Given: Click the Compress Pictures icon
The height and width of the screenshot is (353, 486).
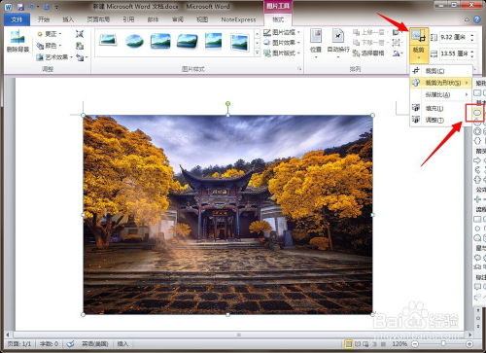Looking at the screenshot, I should (x=80, y=34).
